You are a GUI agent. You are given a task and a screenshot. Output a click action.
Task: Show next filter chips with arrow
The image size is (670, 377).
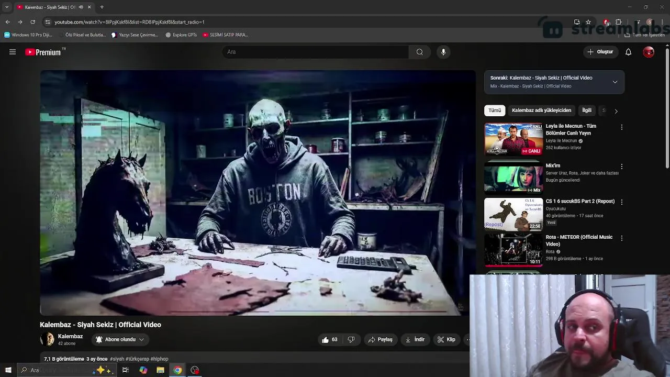[616, 111]
